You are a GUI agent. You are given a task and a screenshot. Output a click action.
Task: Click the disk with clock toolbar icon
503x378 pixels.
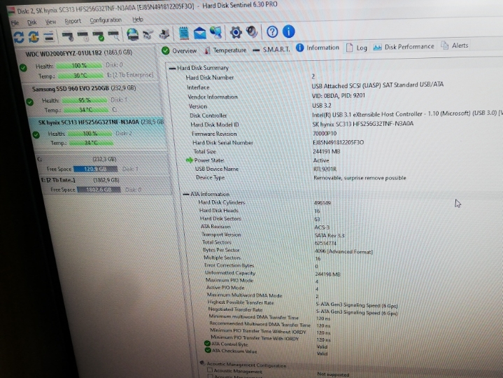(x=83, y=36)
